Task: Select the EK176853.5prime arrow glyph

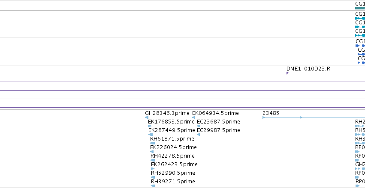Action: tap(150, 126)
